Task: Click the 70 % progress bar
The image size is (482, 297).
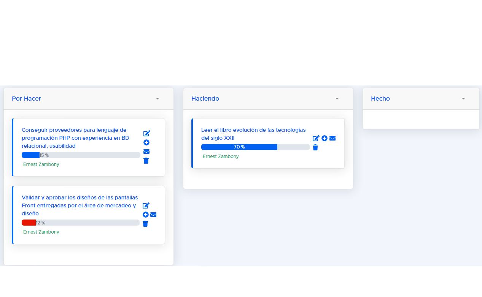Action: coord(255,147)
